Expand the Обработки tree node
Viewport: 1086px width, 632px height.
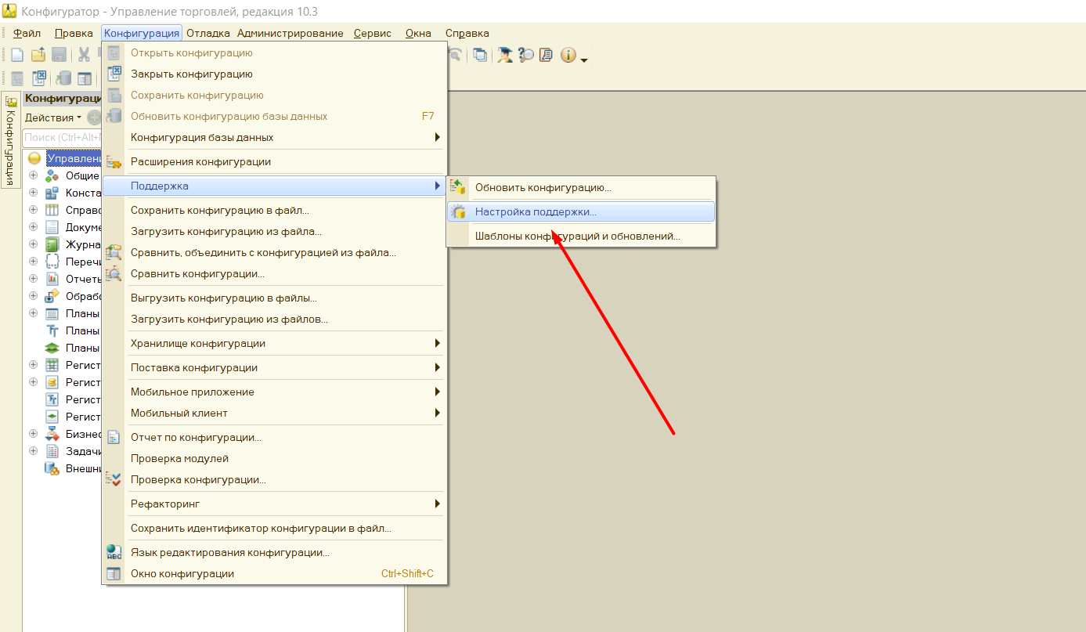coord(33,296)
